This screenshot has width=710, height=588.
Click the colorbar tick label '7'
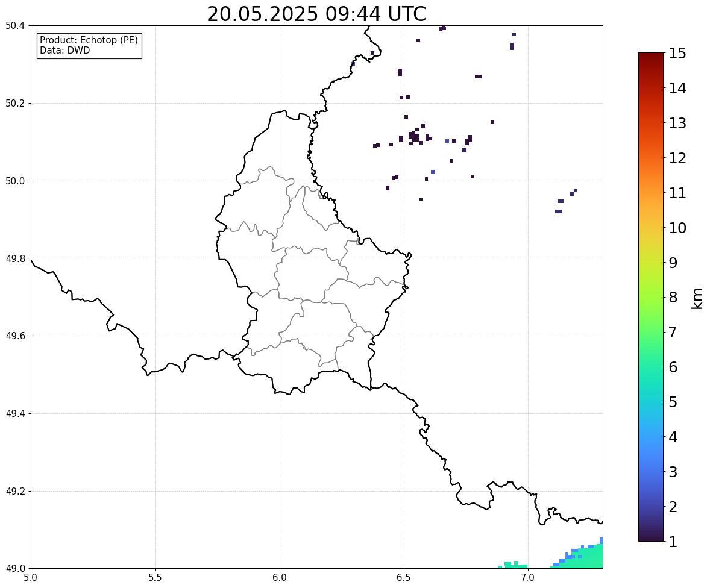673,332
